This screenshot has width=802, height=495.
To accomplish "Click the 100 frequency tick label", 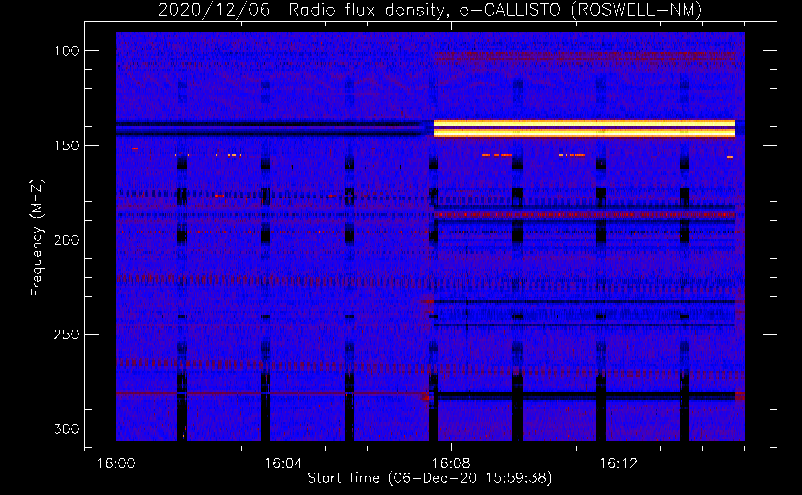I will (66, 51).
